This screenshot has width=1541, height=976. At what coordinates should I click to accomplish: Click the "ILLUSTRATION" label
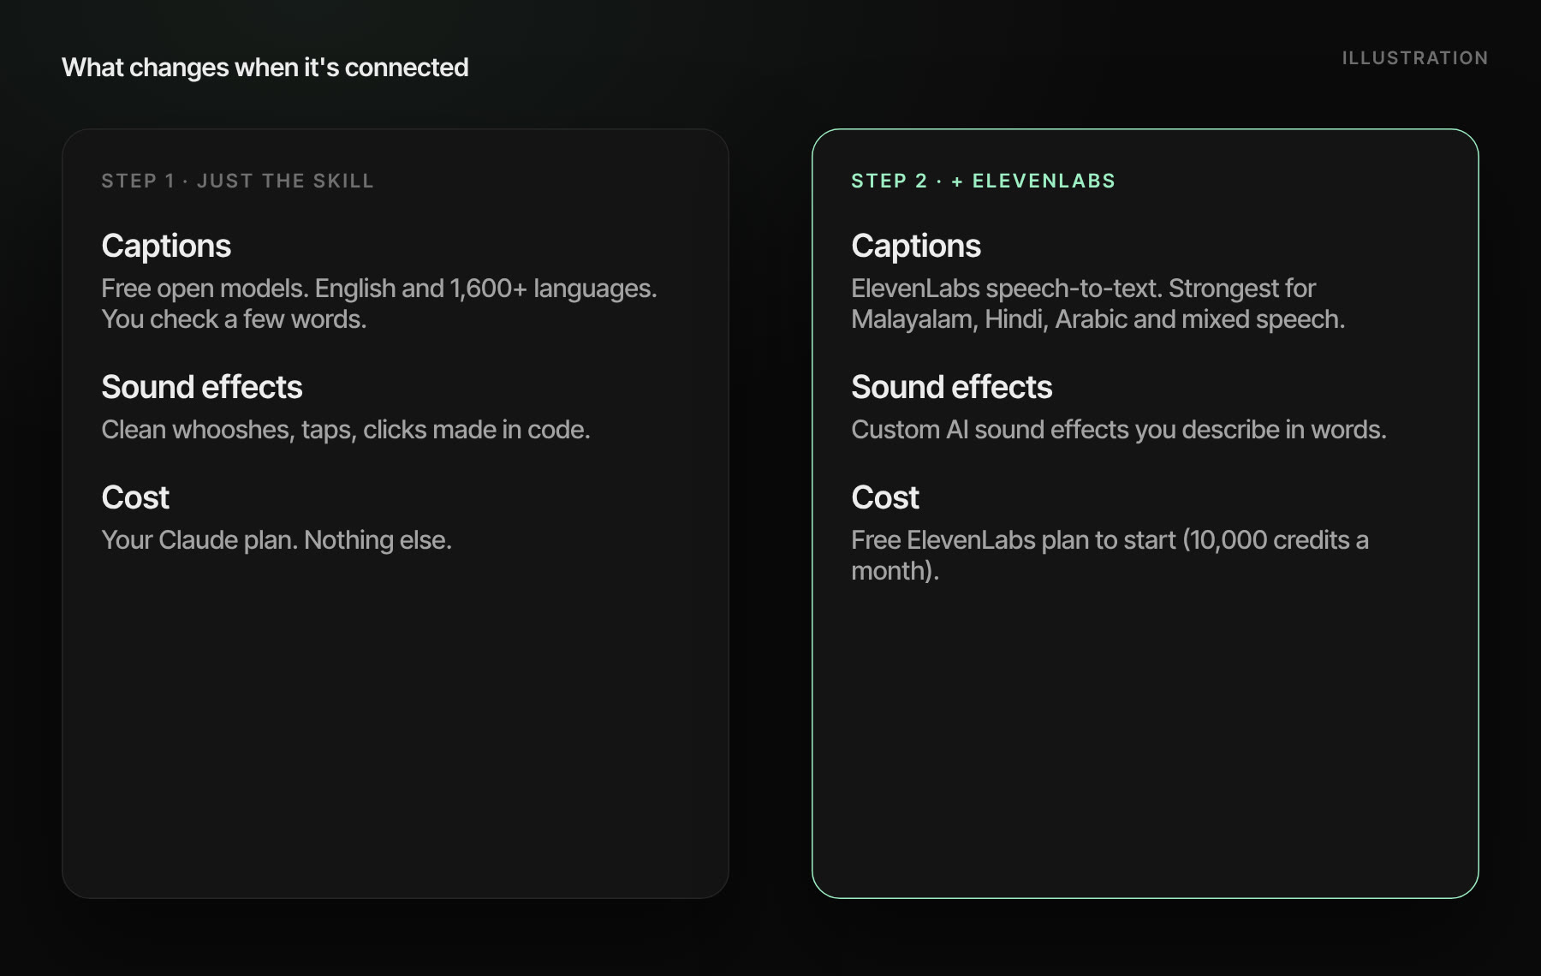coord(1415,58)
